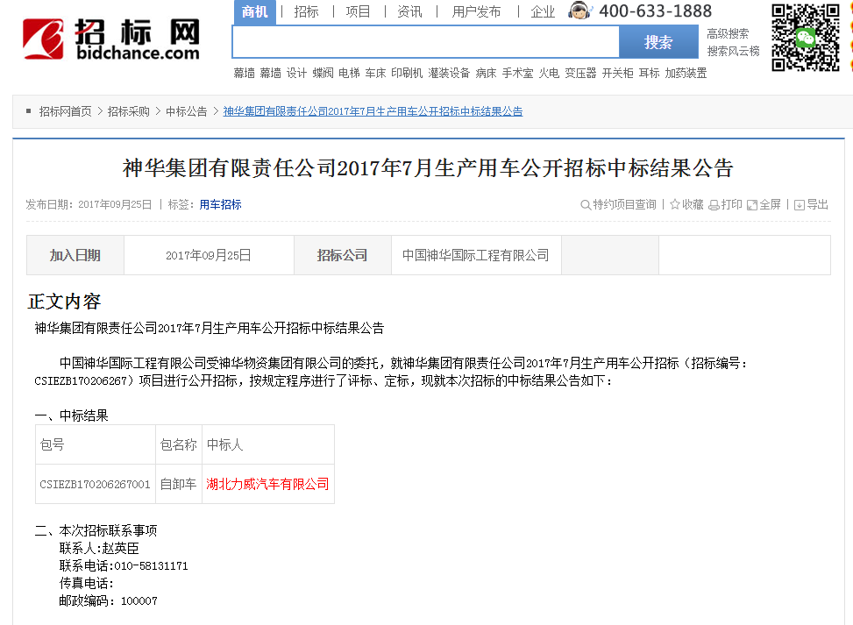Image resolution: width=853 pixels, height=625 pixels.
Task: Click the 手术室 hot keyword
Action: point(517,73)
